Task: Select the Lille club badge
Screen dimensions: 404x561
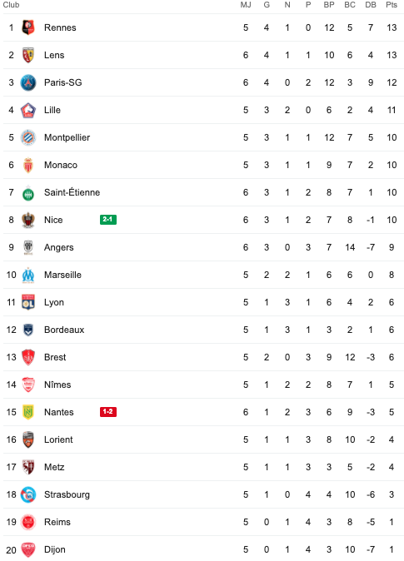Action: tap(28, 110)
